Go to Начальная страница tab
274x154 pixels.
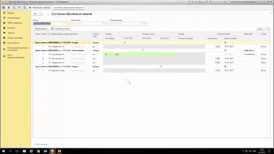[x=40, y=8]
